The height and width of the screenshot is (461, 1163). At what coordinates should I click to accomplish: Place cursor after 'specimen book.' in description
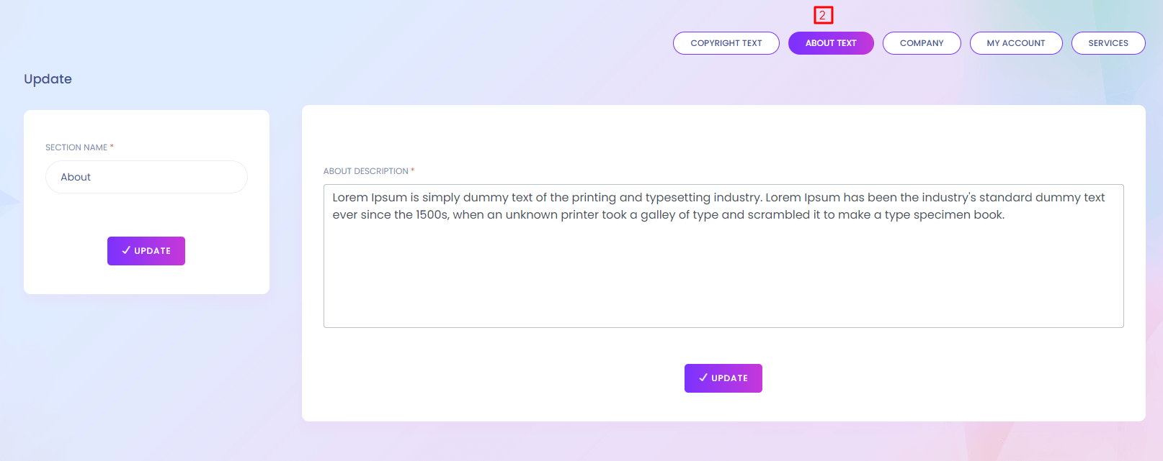pos(1006,215)
